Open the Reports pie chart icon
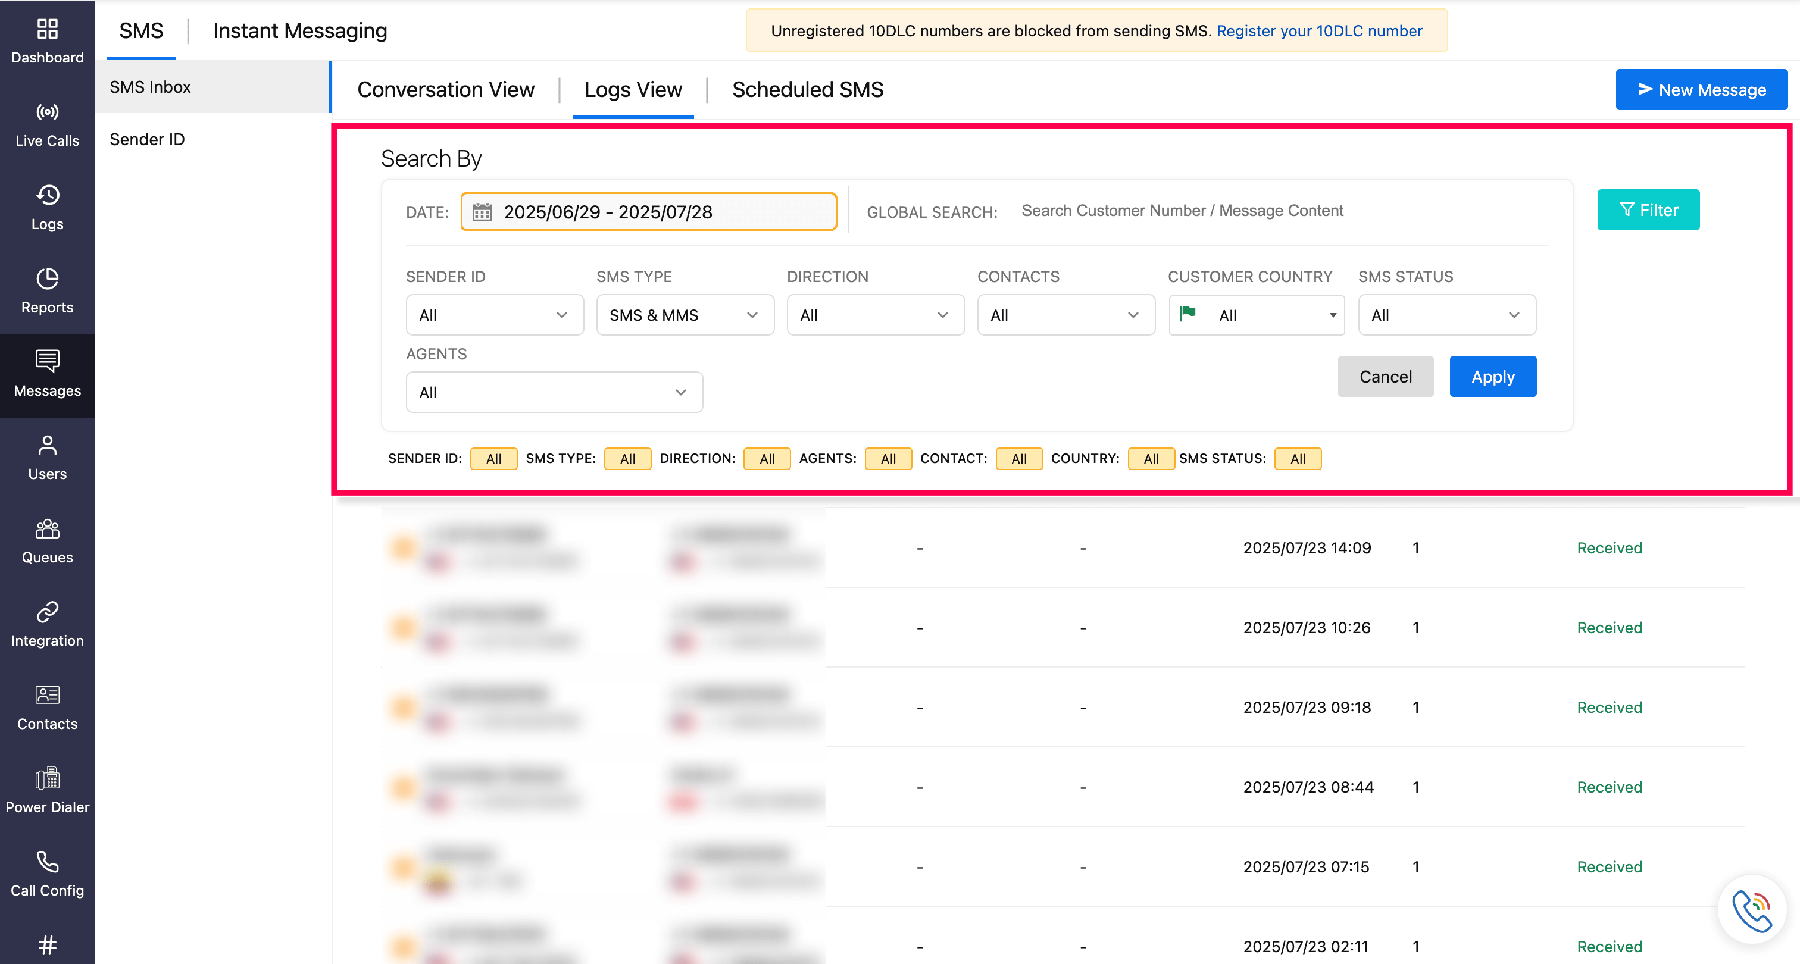 (47, 278)
